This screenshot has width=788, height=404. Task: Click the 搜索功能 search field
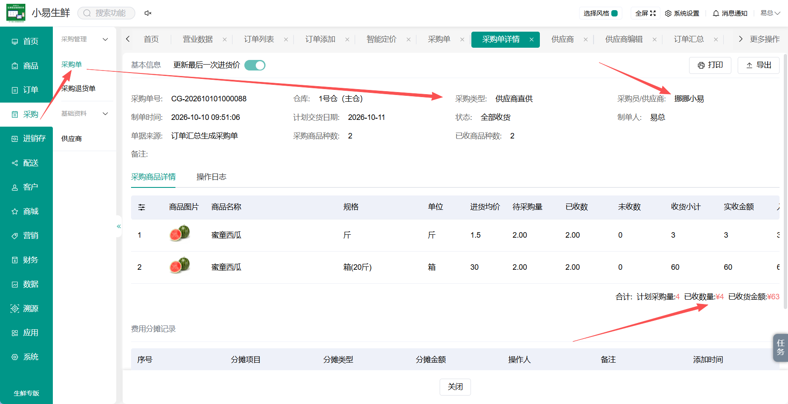pos(107,13)
